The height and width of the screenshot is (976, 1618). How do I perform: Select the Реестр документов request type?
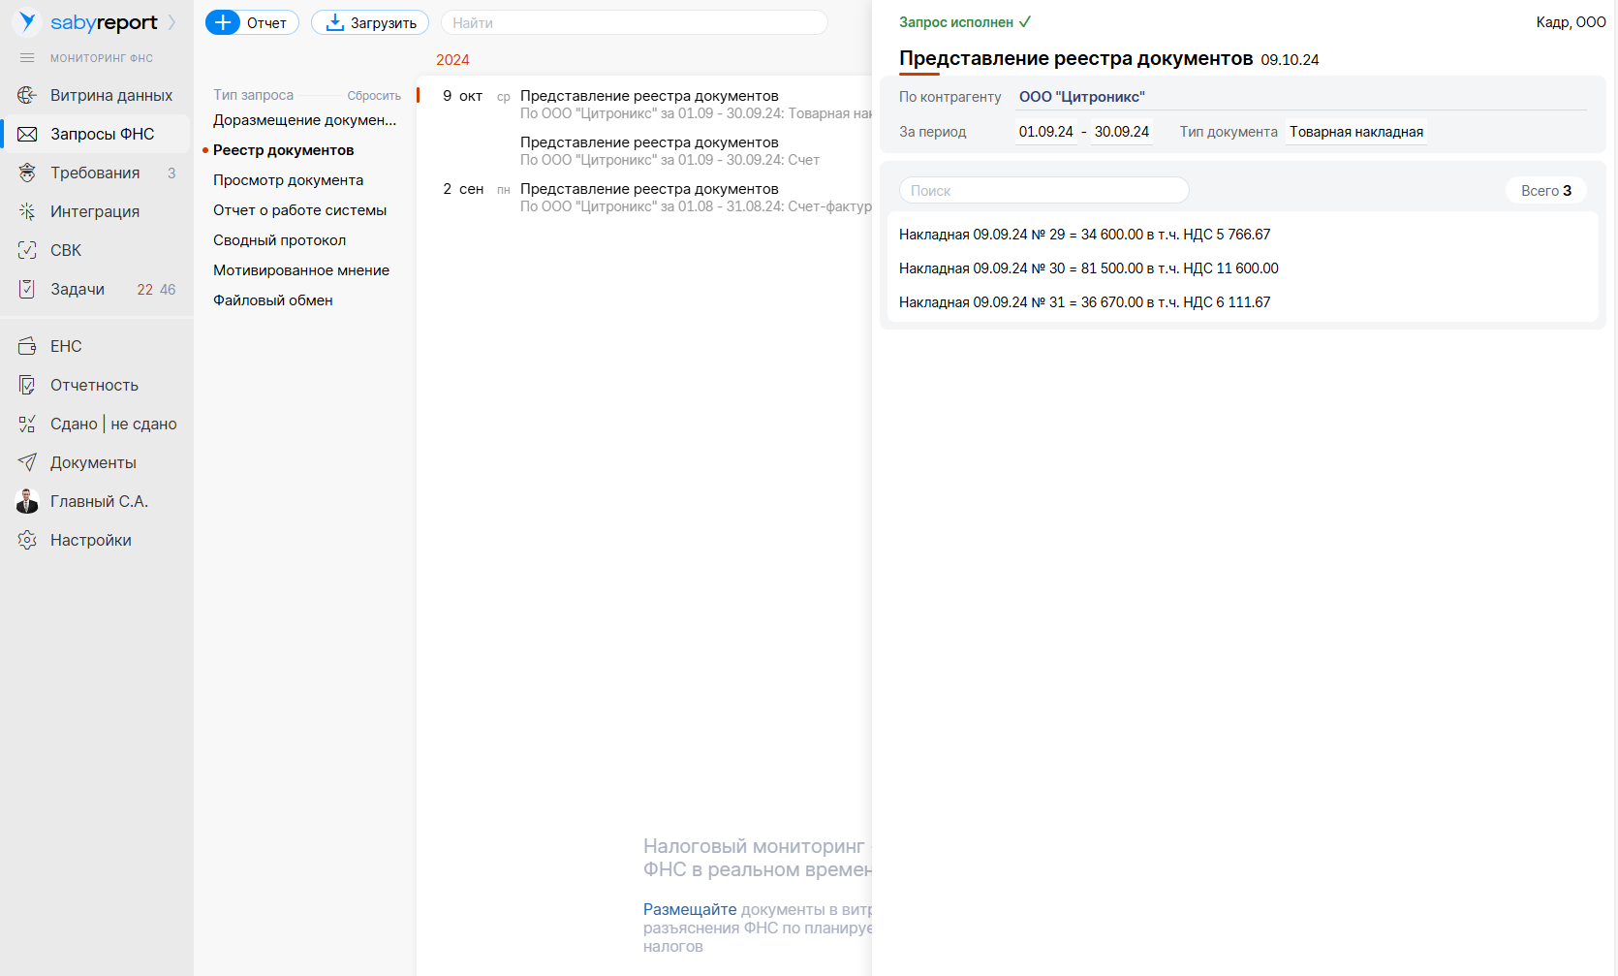tap(283, 150)
